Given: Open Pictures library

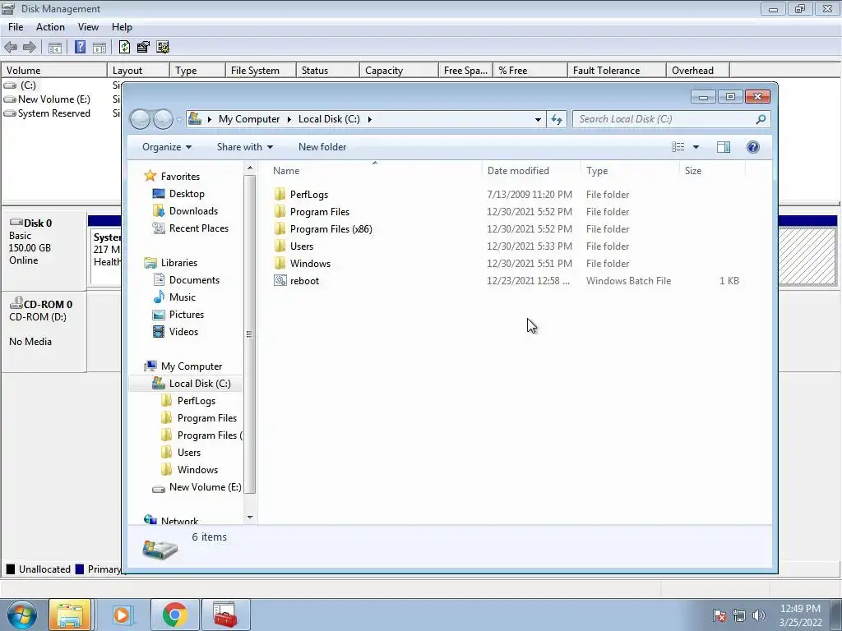Looking at the screenshot, I should pyautogui.click(x=187, y=315).
